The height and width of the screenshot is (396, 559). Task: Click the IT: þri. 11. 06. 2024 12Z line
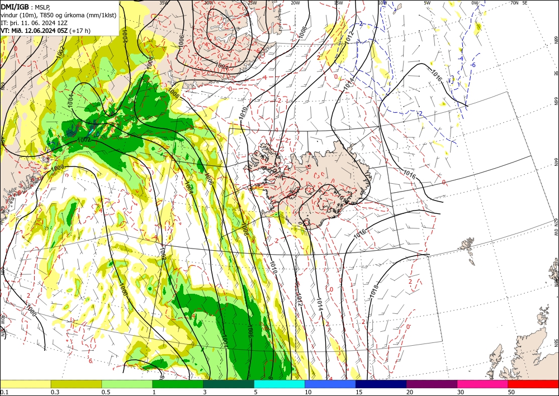point(34,23)
